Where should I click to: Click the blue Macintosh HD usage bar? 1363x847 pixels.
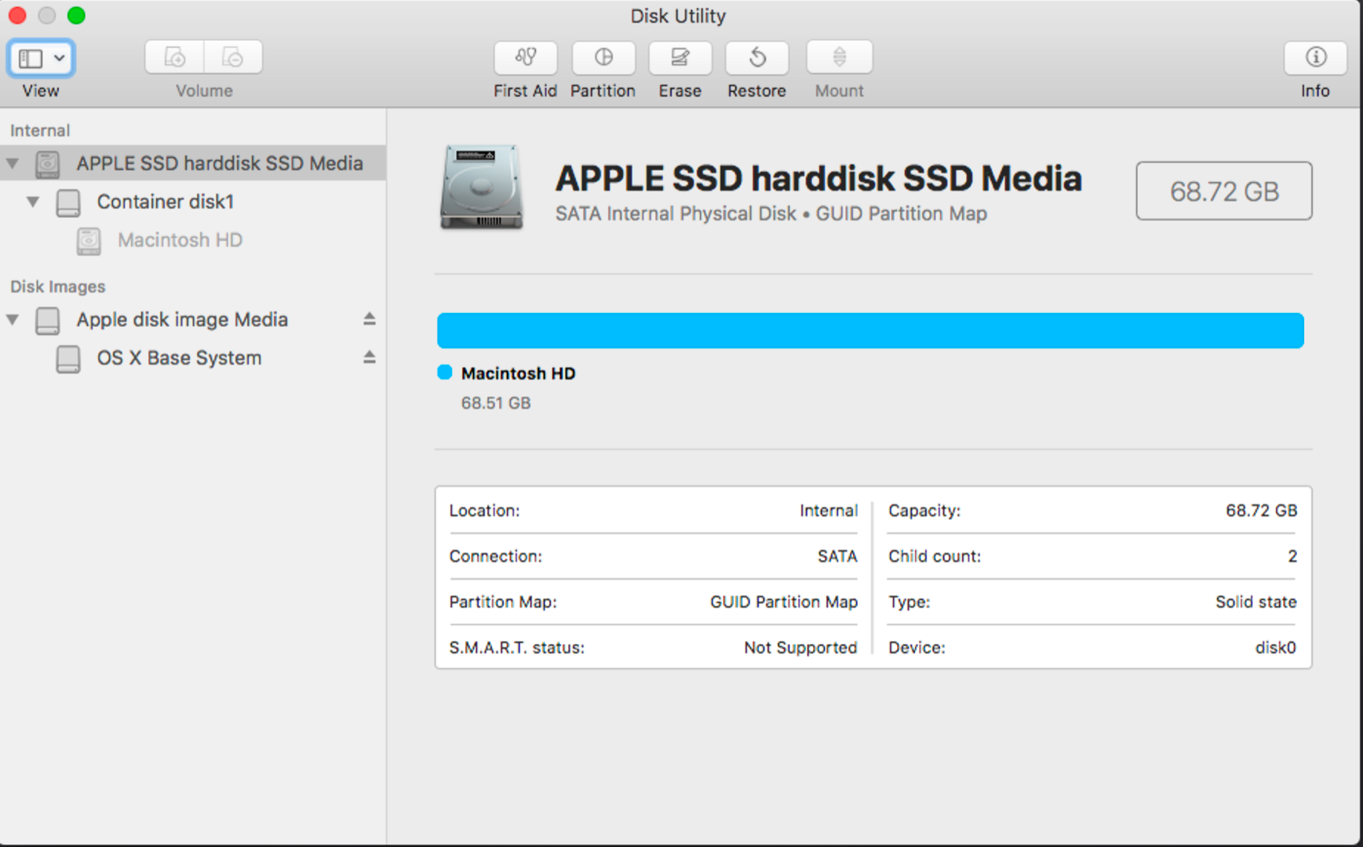point(869,330)
